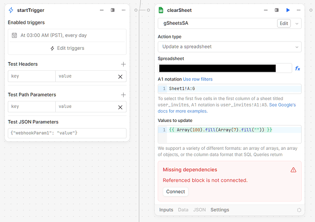
Task: Open the clearSheet block more options menu
Action: tap(299, 10)
